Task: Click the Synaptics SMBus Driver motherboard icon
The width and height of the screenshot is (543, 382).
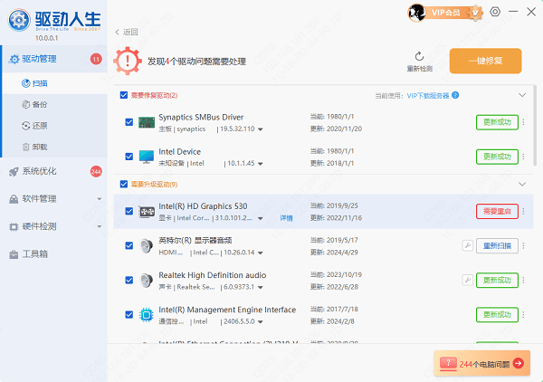Action: pos(147,122)
